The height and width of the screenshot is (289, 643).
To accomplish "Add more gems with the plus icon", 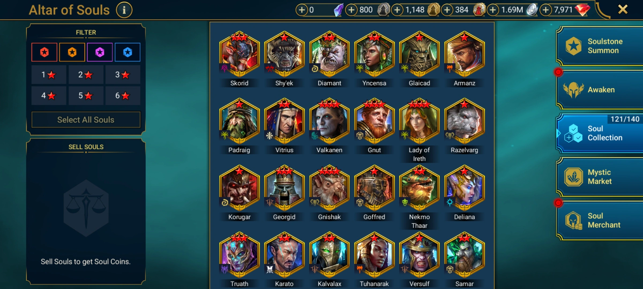I will click(x=546, y=10).
